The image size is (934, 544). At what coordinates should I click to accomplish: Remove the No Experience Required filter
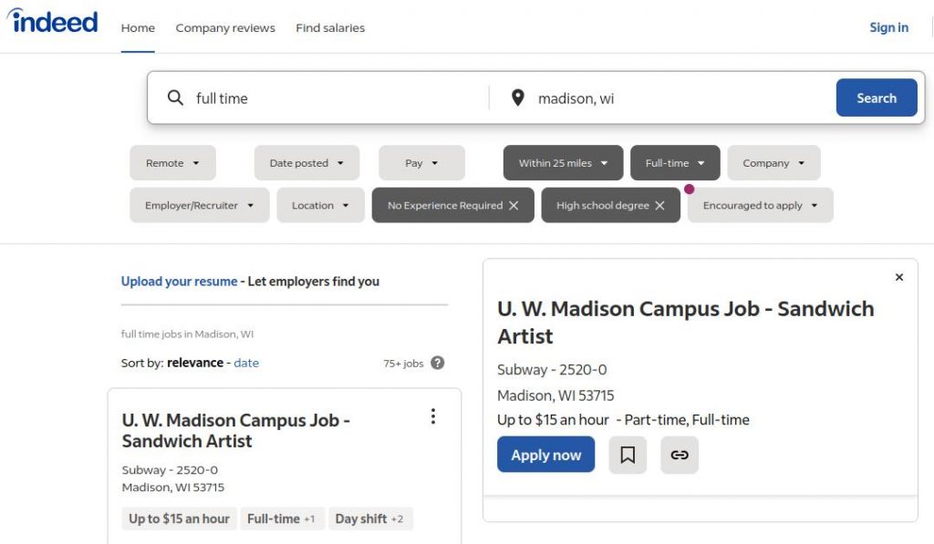[x=514, y=205]
